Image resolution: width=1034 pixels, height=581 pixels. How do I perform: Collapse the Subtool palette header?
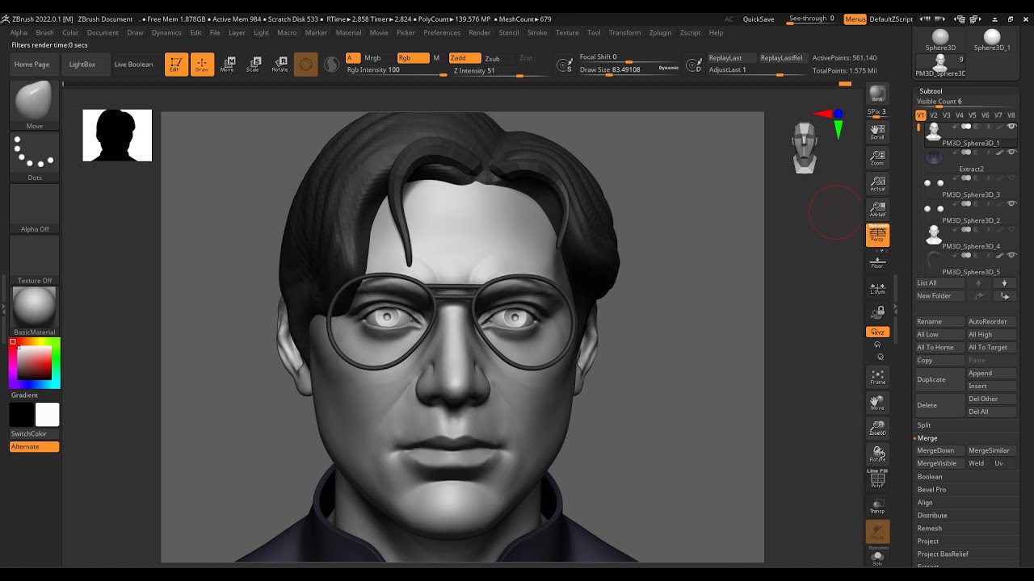[931, 91]
